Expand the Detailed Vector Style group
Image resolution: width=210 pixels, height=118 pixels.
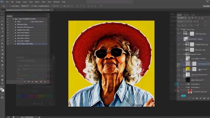(184, 45)
